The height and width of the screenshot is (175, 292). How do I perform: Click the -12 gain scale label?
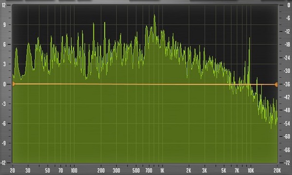[3, 163]
